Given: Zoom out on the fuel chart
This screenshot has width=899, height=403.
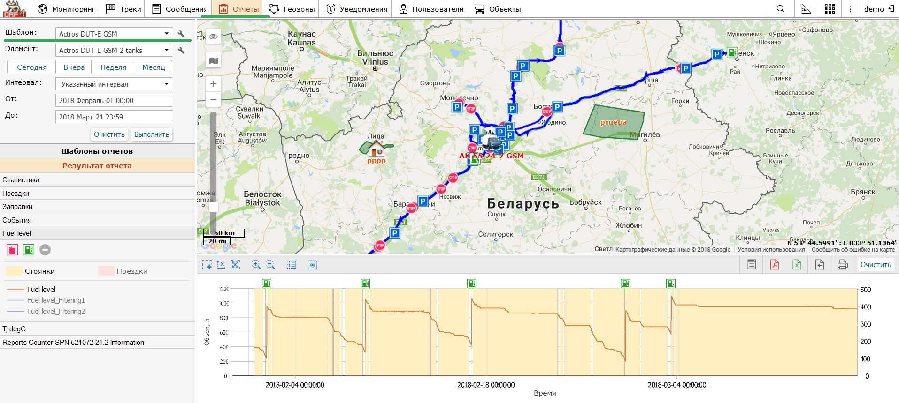Looking at the screenshot, I should [x=270, y=265].
